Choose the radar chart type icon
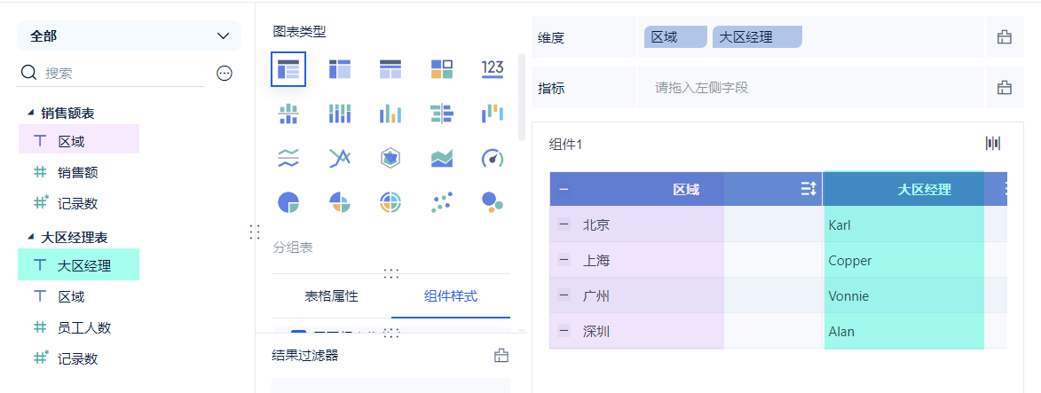The height and width of the screenshot is (393, 1041). click(x=390, y=158)
